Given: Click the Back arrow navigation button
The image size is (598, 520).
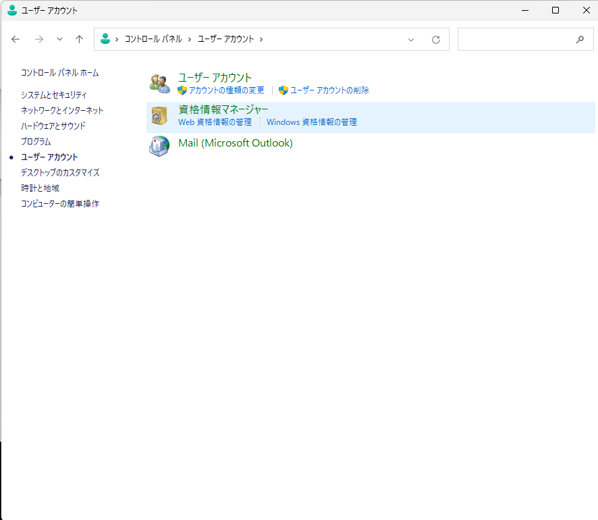Looking at the screenshot, I should 16,39.
